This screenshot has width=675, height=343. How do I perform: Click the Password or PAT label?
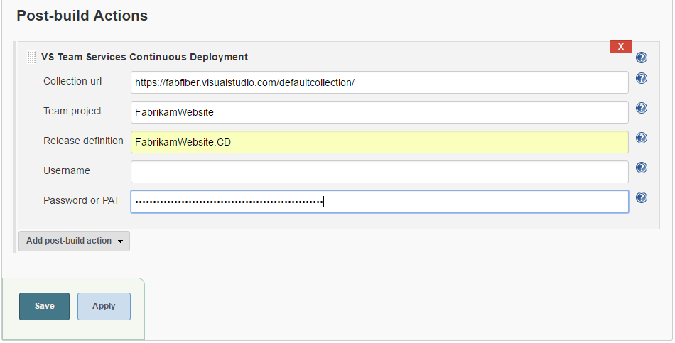pos(82,200)
